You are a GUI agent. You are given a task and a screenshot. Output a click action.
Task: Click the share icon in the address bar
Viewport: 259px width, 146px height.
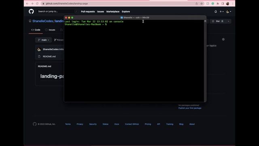click(x=197, y=4)
